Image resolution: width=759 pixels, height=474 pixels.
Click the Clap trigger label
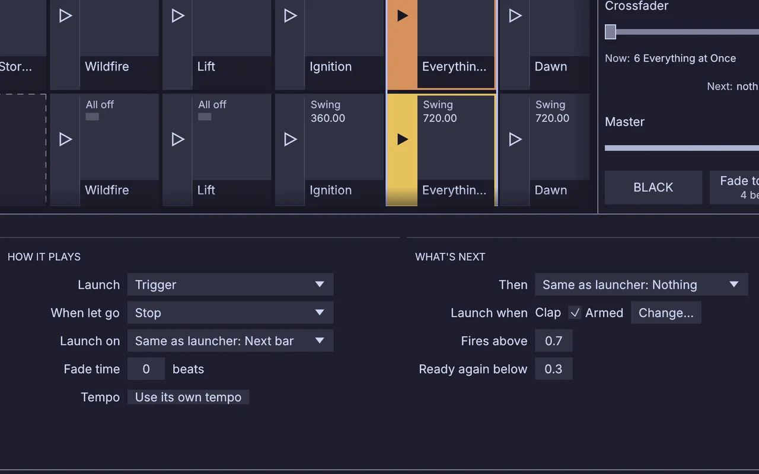pos(548,313)
